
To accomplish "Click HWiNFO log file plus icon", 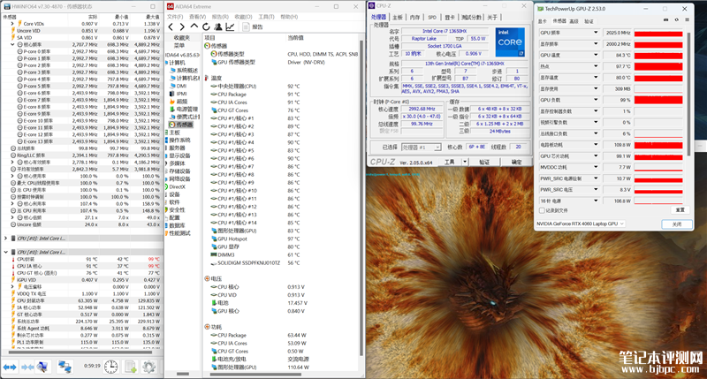I will pos(130,367).
